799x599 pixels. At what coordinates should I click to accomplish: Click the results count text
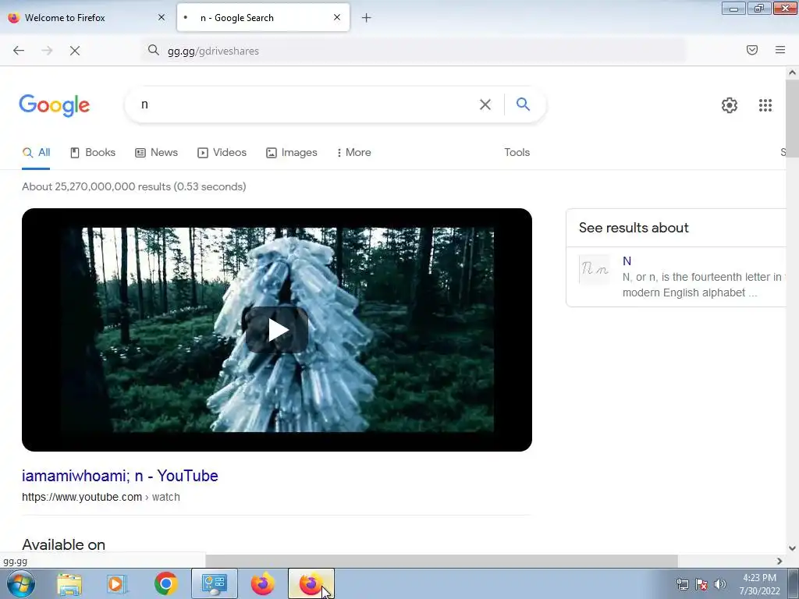[x=134, y=186]
